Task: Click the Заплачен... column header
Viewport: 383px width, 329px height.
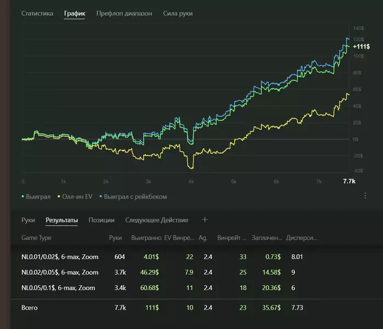Action: [268, 238]
